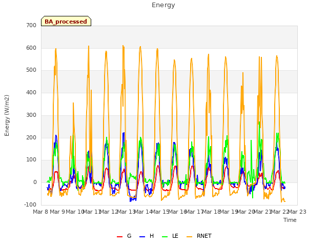
Task: Click the 700 y-axis tick label
Action: 31,25
